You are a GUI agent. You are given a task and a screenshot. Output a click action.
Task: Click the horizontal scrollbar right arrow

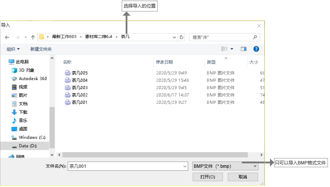261,155
